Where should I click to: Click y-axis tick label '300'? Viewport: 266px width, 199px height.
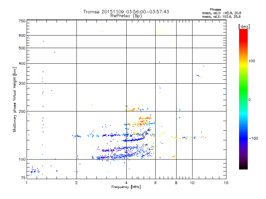tap(22, 83)
